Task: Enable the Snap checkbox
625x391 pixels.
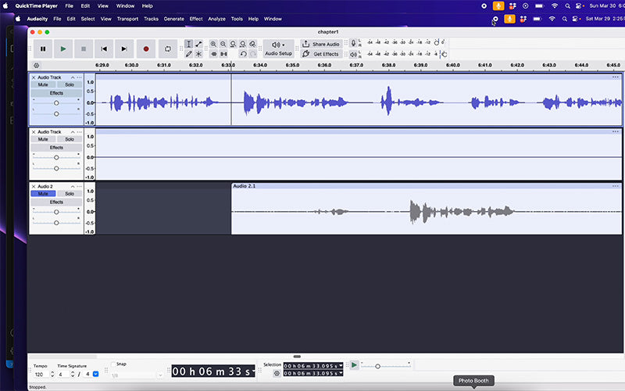Action: tap(113, 364)
